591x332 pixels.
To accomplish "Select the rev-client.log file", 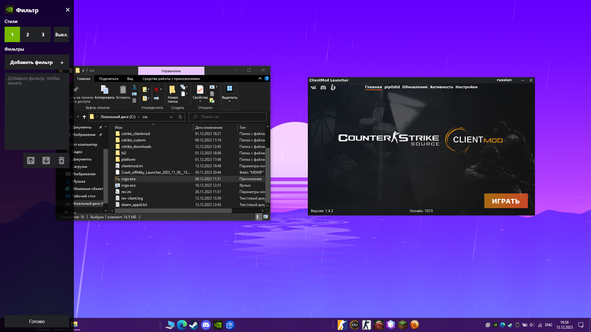I will pos(132,198).
